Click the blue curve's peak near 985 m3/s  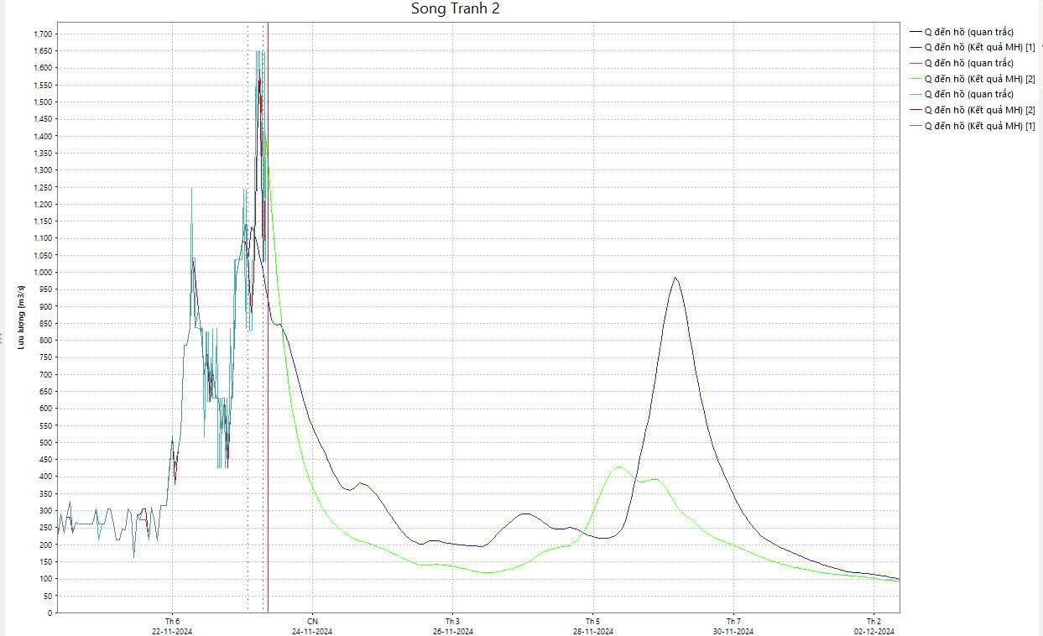pos(675,279)
